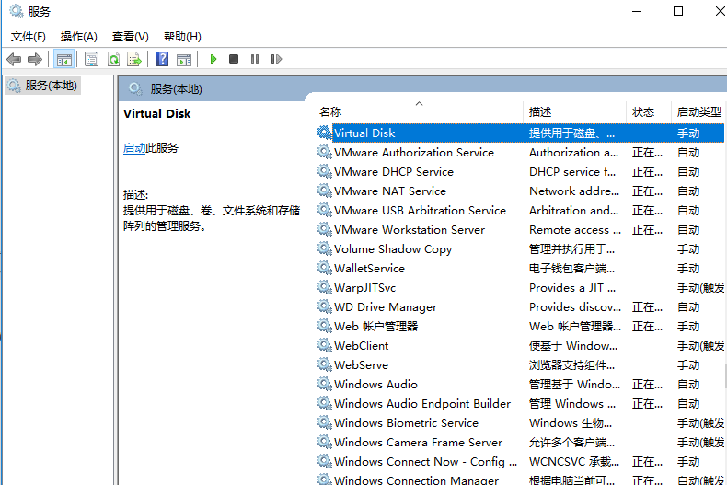Open the Properties toolbar icon
The width and height of the screenshot is (727, 485).
click(91, 59)
